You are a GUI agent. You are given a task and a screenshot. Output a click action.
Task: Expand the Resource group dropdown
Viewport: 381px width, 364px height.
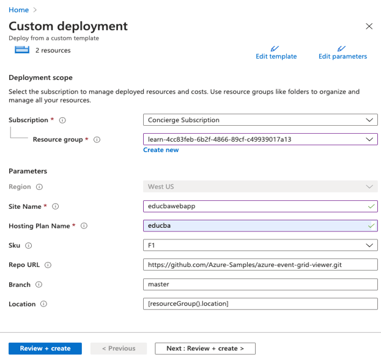(260, 139)
